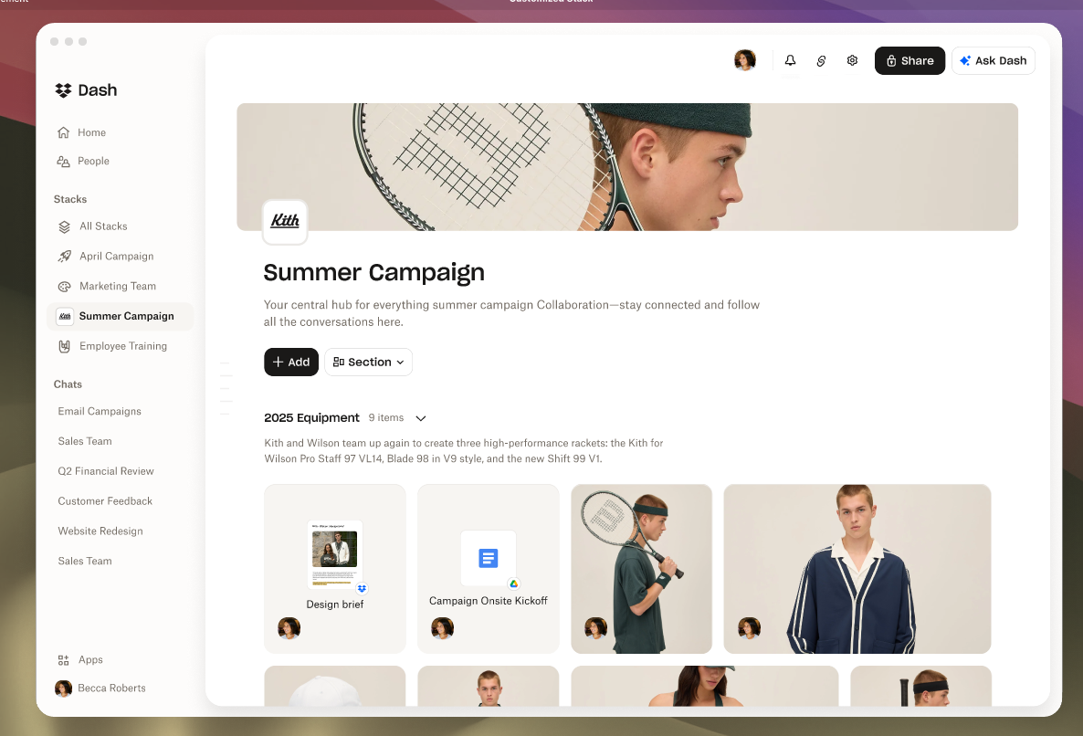Open settings gear icon in top bar
Image resolution: width=1083 pixels, height=736 pixels.
(852, 61)
